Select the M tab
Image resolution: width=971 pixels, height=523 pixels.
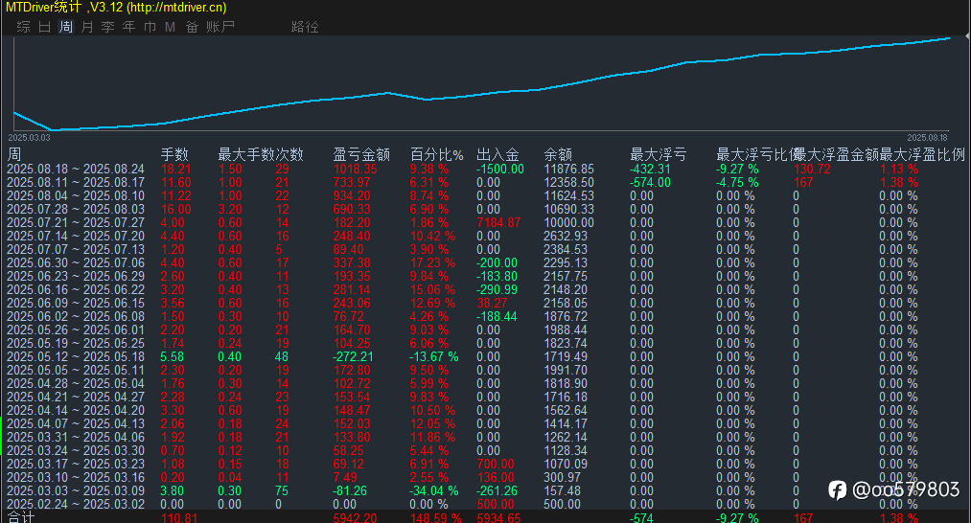[x=171, y=27]
